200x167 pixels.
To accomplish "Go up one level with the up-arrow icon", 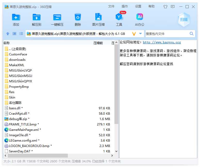I will [8, 34].
